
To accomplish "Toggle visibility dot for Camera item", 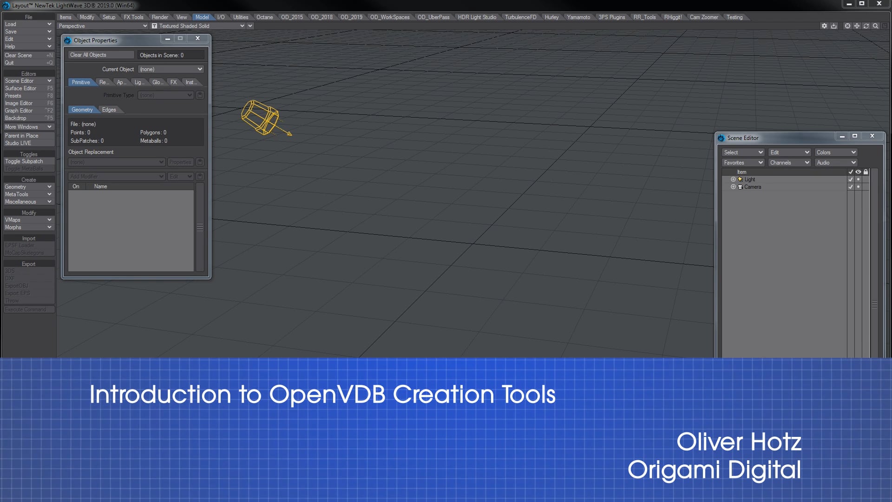I will click(858, 187).
